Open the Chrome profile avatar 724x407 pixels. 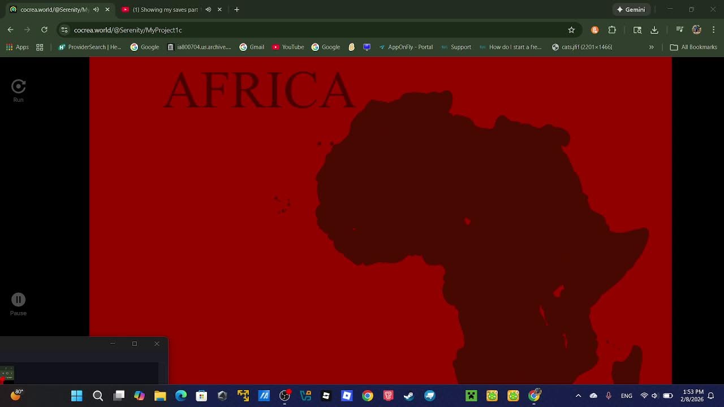(x=697, y=30)
